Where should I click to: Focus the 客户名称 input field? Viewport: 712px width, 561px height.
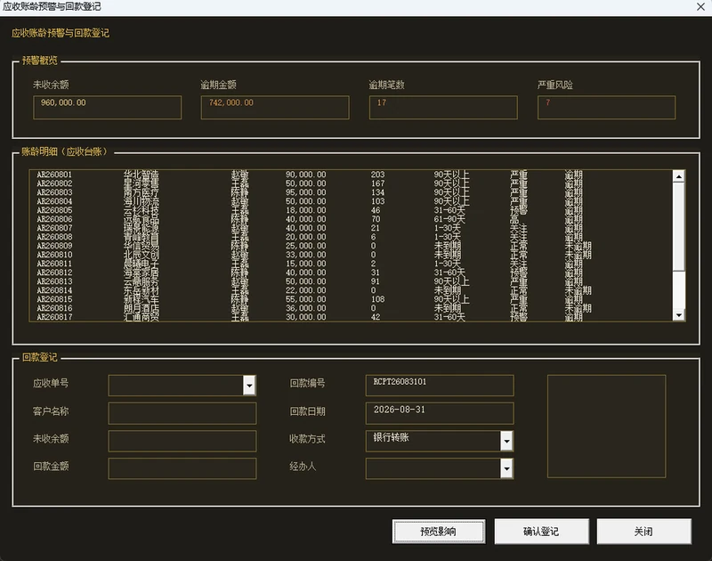(x=182, y=413)
